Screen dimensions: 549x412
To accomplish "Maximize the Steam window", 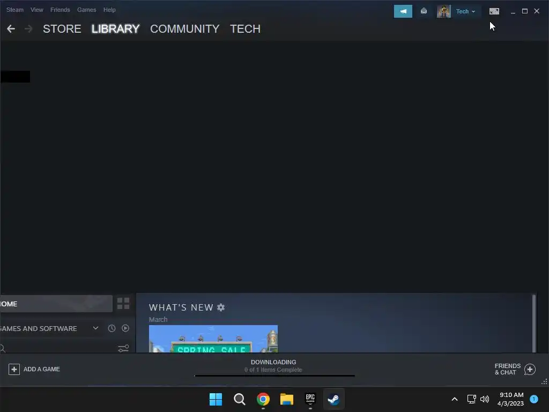I will [x=525, y=11].
